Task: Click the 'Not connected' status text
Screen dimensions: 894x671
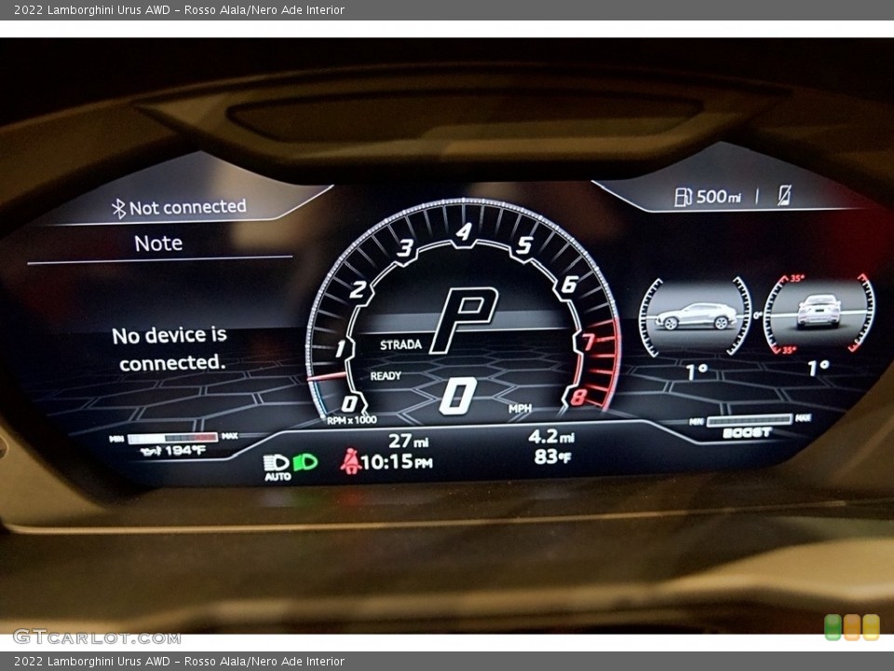Action: point(187,207)
